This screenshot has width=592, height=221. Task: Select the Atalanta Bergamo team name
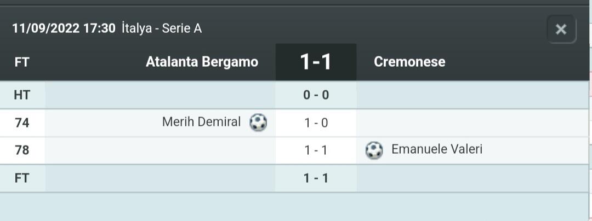click(202, 62)
